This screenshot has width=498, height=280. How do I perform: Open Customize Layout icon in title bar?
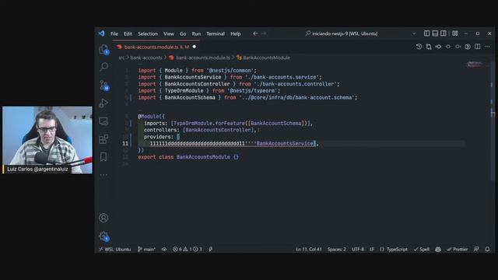pos(455,33)
